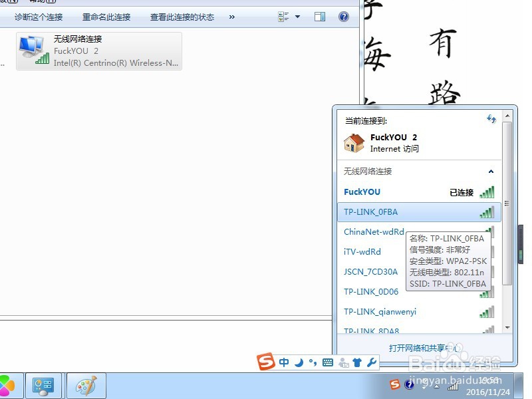Click the refresh network list icon
Image resolution: width=532 pixels, height=399 pixels.
pos(491,119)
